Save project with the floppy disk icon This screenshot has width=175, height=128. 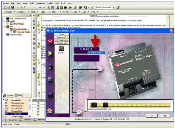pyautogui.click(x=12, y=7)
